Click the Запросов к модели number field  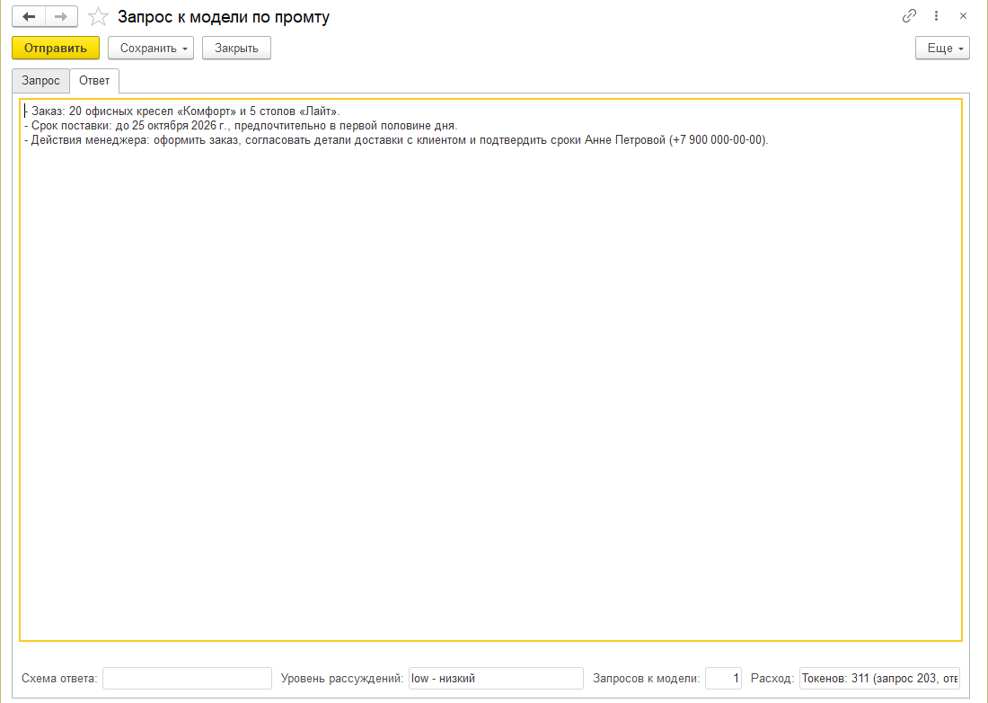tap(723, 679)
